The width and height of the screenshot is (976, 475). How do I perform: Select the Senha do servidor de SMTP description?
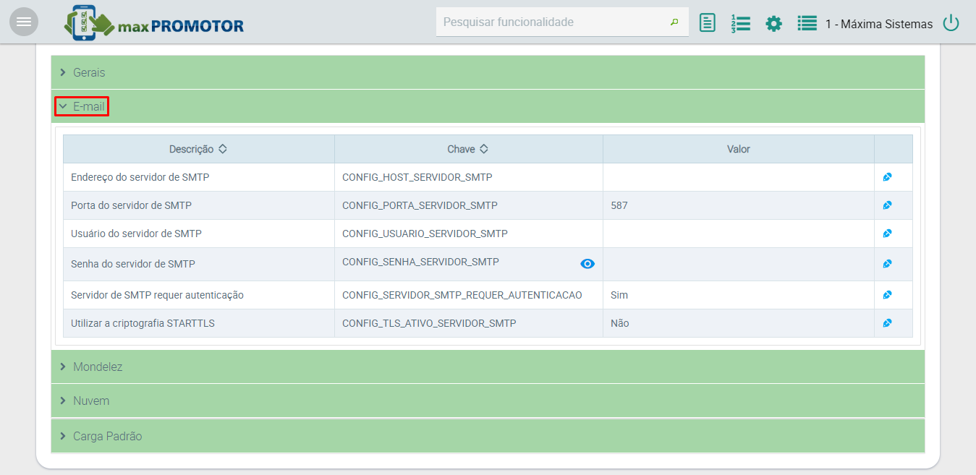coord(133,264)
